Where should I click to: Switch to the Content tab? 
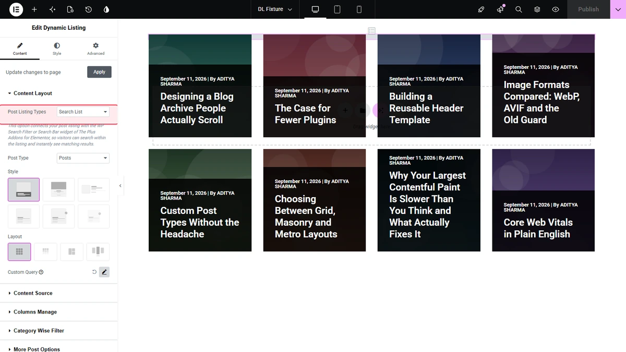click(20, 49)
